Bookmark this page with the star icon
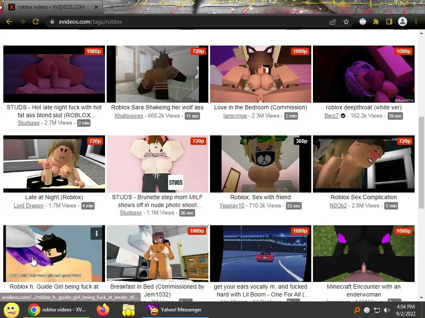Image resolution: width=425 pixels, height=318 pixels. pyautogui.click(x=346, y=22)
